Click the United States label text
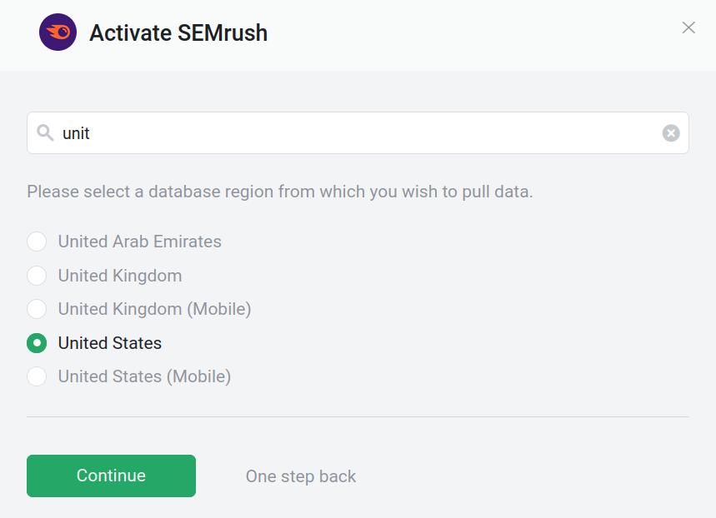The image size is (716, 518). click(109, 342)
